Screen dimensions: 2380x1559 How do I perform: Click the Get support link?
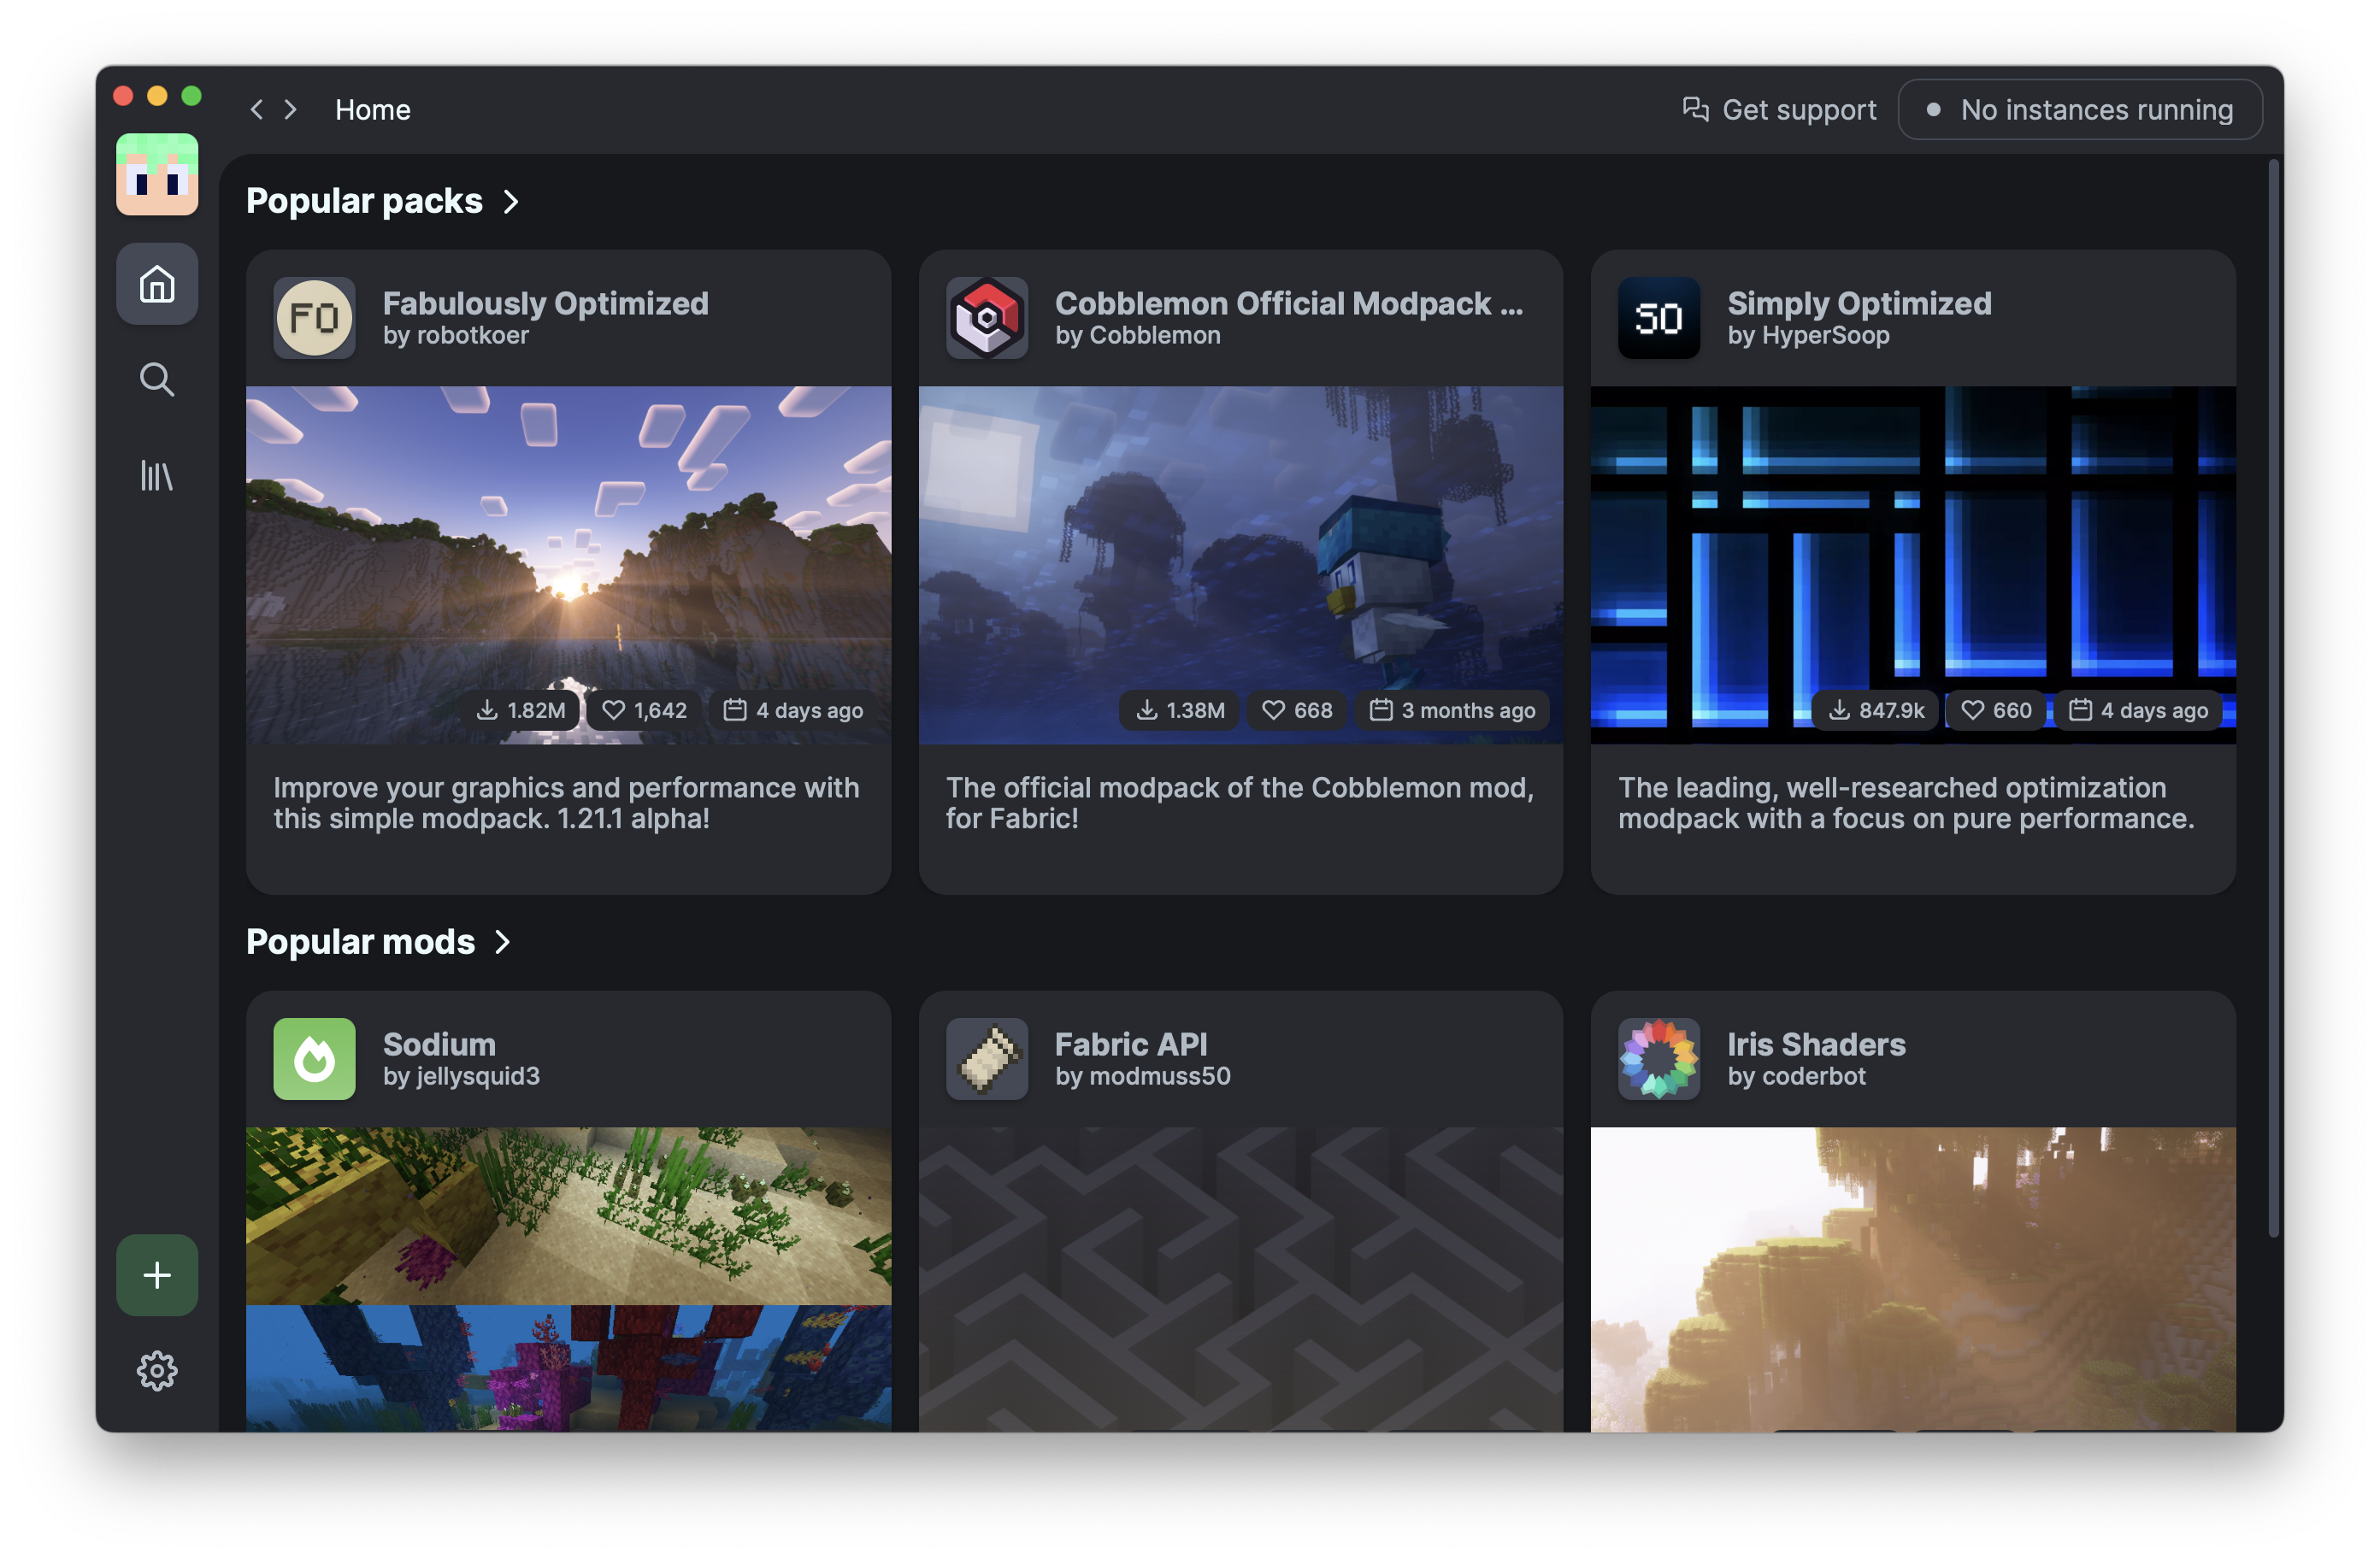pyautogui.click(x=1780, y=109)
